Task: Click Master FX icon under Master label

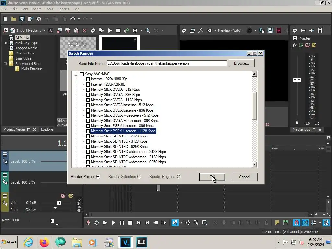Action: [294, 45]
